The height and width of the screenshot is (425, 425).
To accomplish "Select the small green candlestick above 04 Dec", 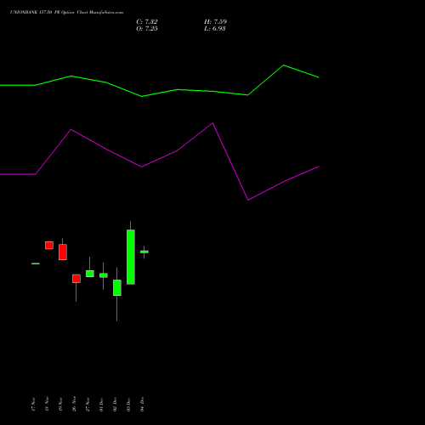I will click(144, 252).
